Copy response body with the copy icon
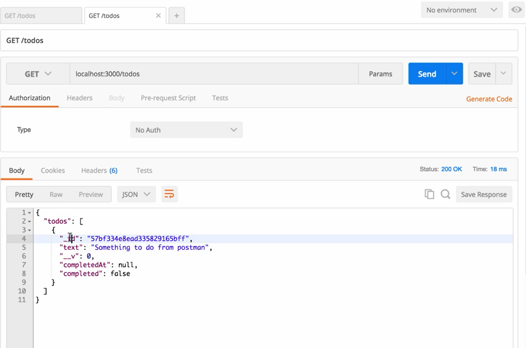The width and height of the screenshot is (526, 348). [429, 194]
